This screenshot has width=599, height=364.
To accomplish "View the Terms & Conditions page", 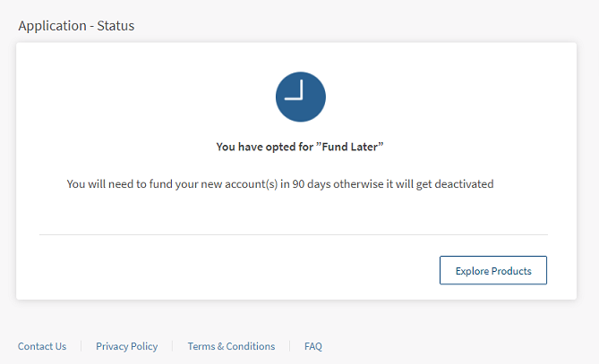I will 231,346.
